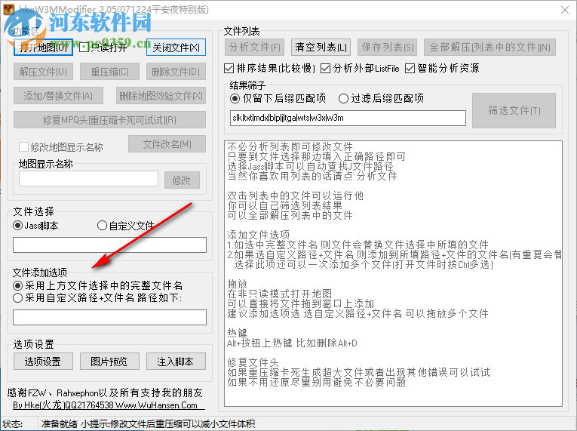577x431 pixels.
Task: Select the 自定义文件 radio button
Action: [102, 226]
